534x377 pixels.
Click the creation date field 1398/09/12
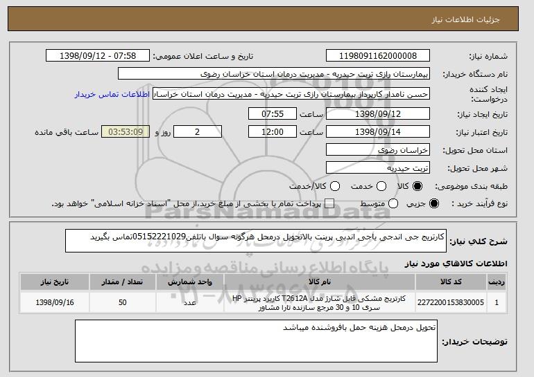click(378, 113)
